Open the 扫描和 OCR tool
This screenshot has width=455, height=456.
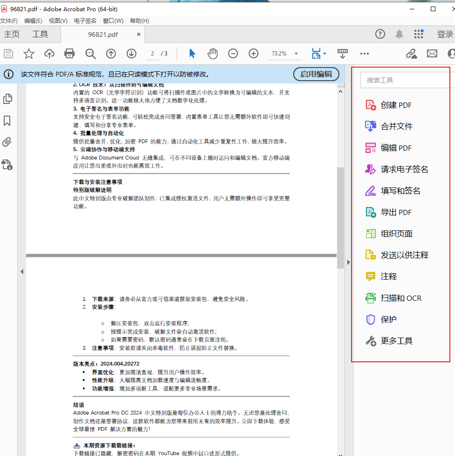393,298
